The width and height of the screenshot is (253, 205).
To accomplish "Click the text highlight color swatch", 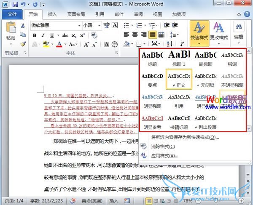I will point(46,44).
